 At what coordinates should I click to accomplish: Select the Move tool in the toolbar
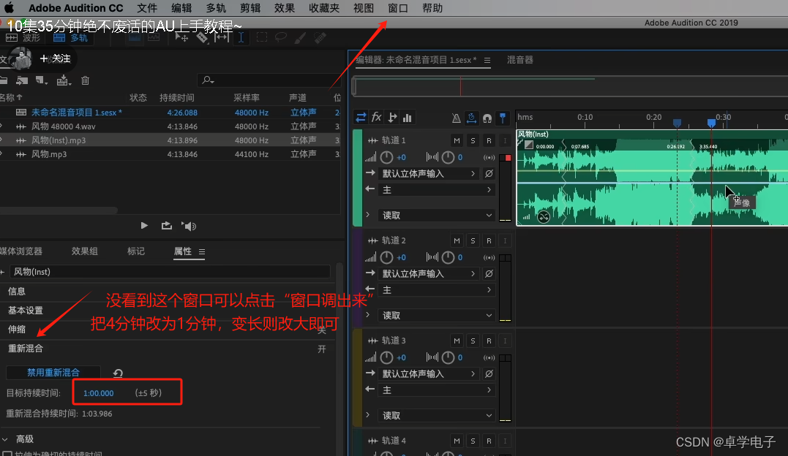(x=181, y=38)
